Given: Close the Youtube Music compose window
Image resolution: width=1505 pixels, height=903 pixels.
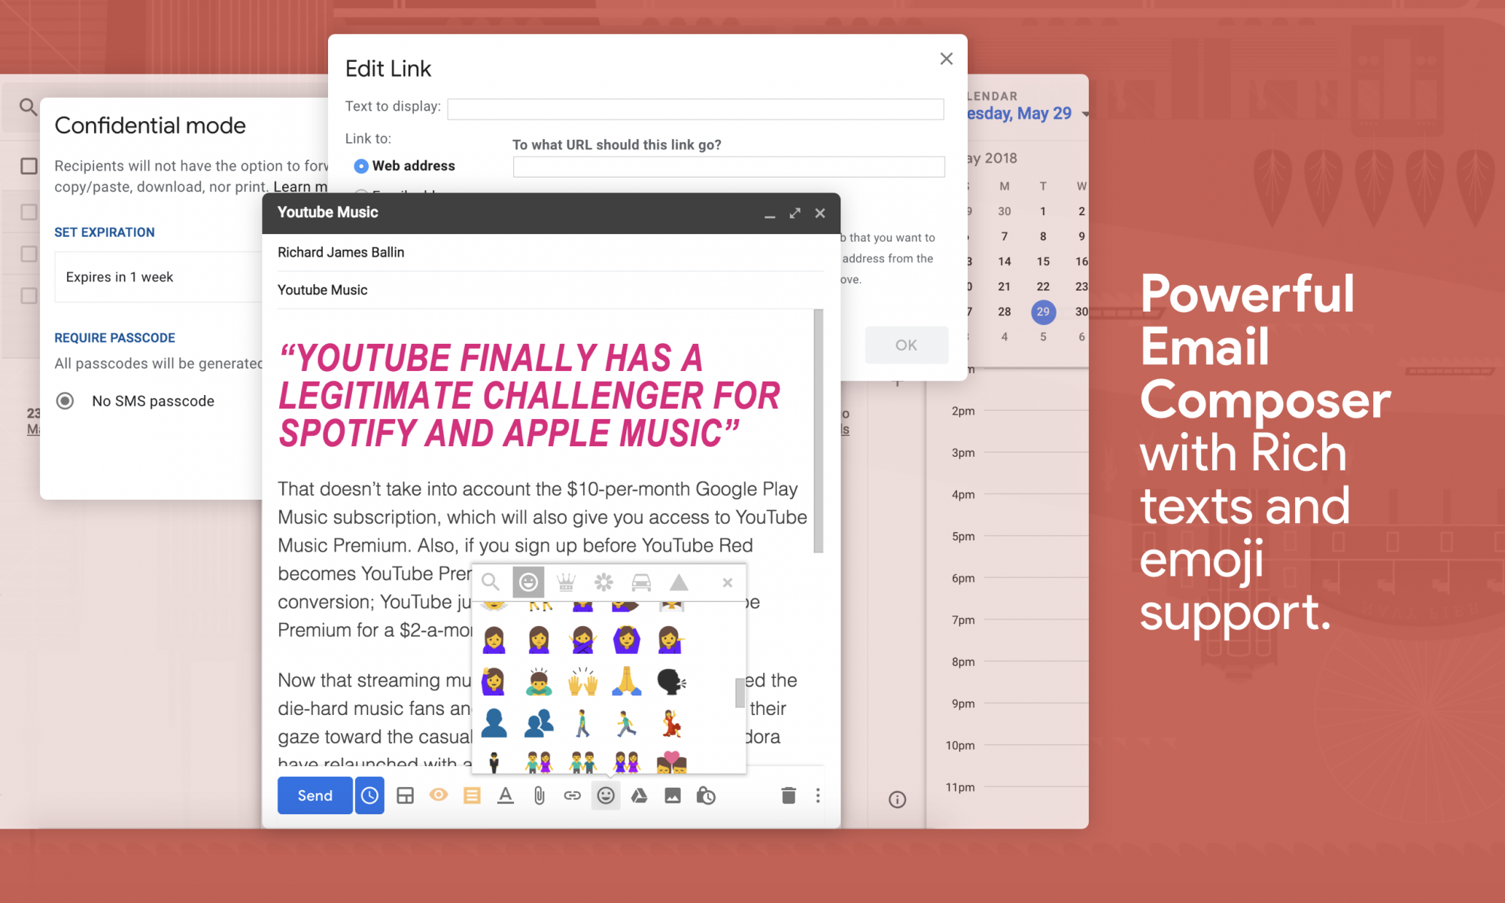Looking at the screenshot, I should 820,213.
